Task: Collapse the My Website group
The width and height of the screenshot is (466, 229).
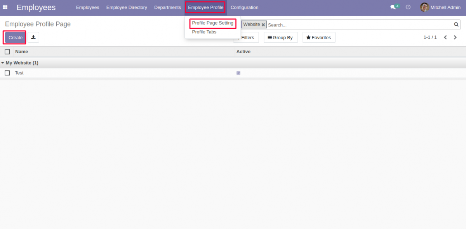Action: pyautogui.click(x=3, y=63)
